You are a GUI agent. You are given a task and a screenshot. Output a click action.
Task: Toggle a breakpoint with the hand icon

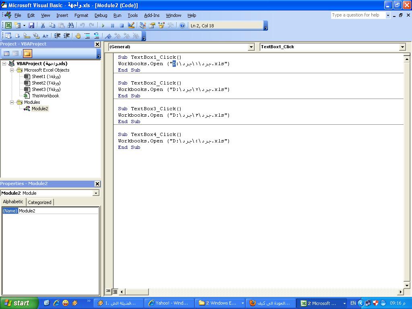(x=78, y=36)
